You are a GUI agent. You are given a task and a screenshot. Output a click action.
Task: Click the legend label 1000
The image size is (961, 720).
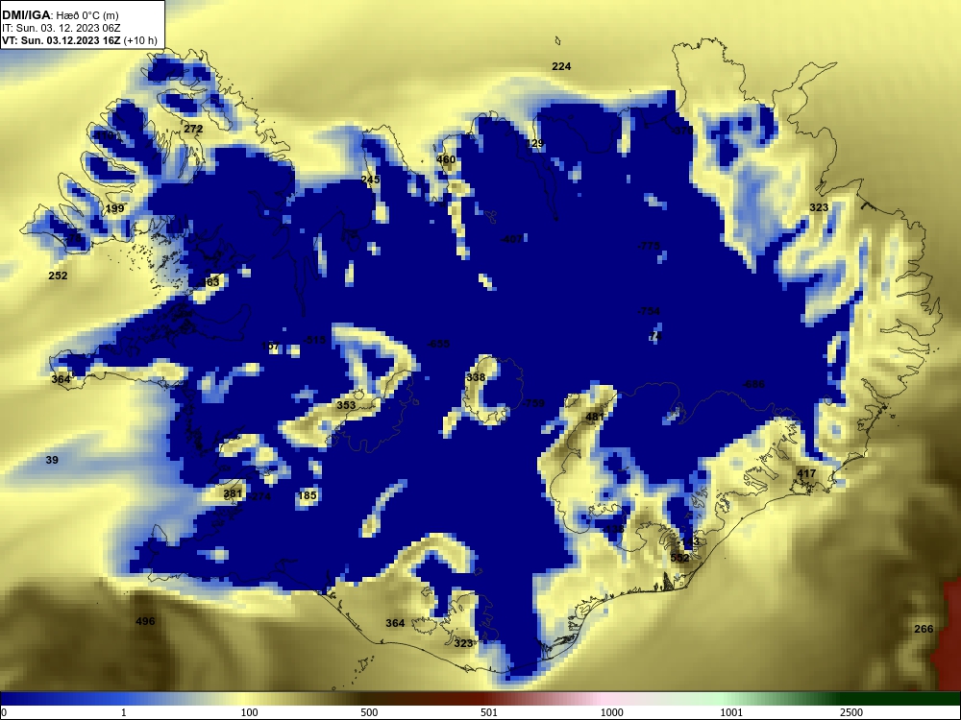click(x=611, y=712)
